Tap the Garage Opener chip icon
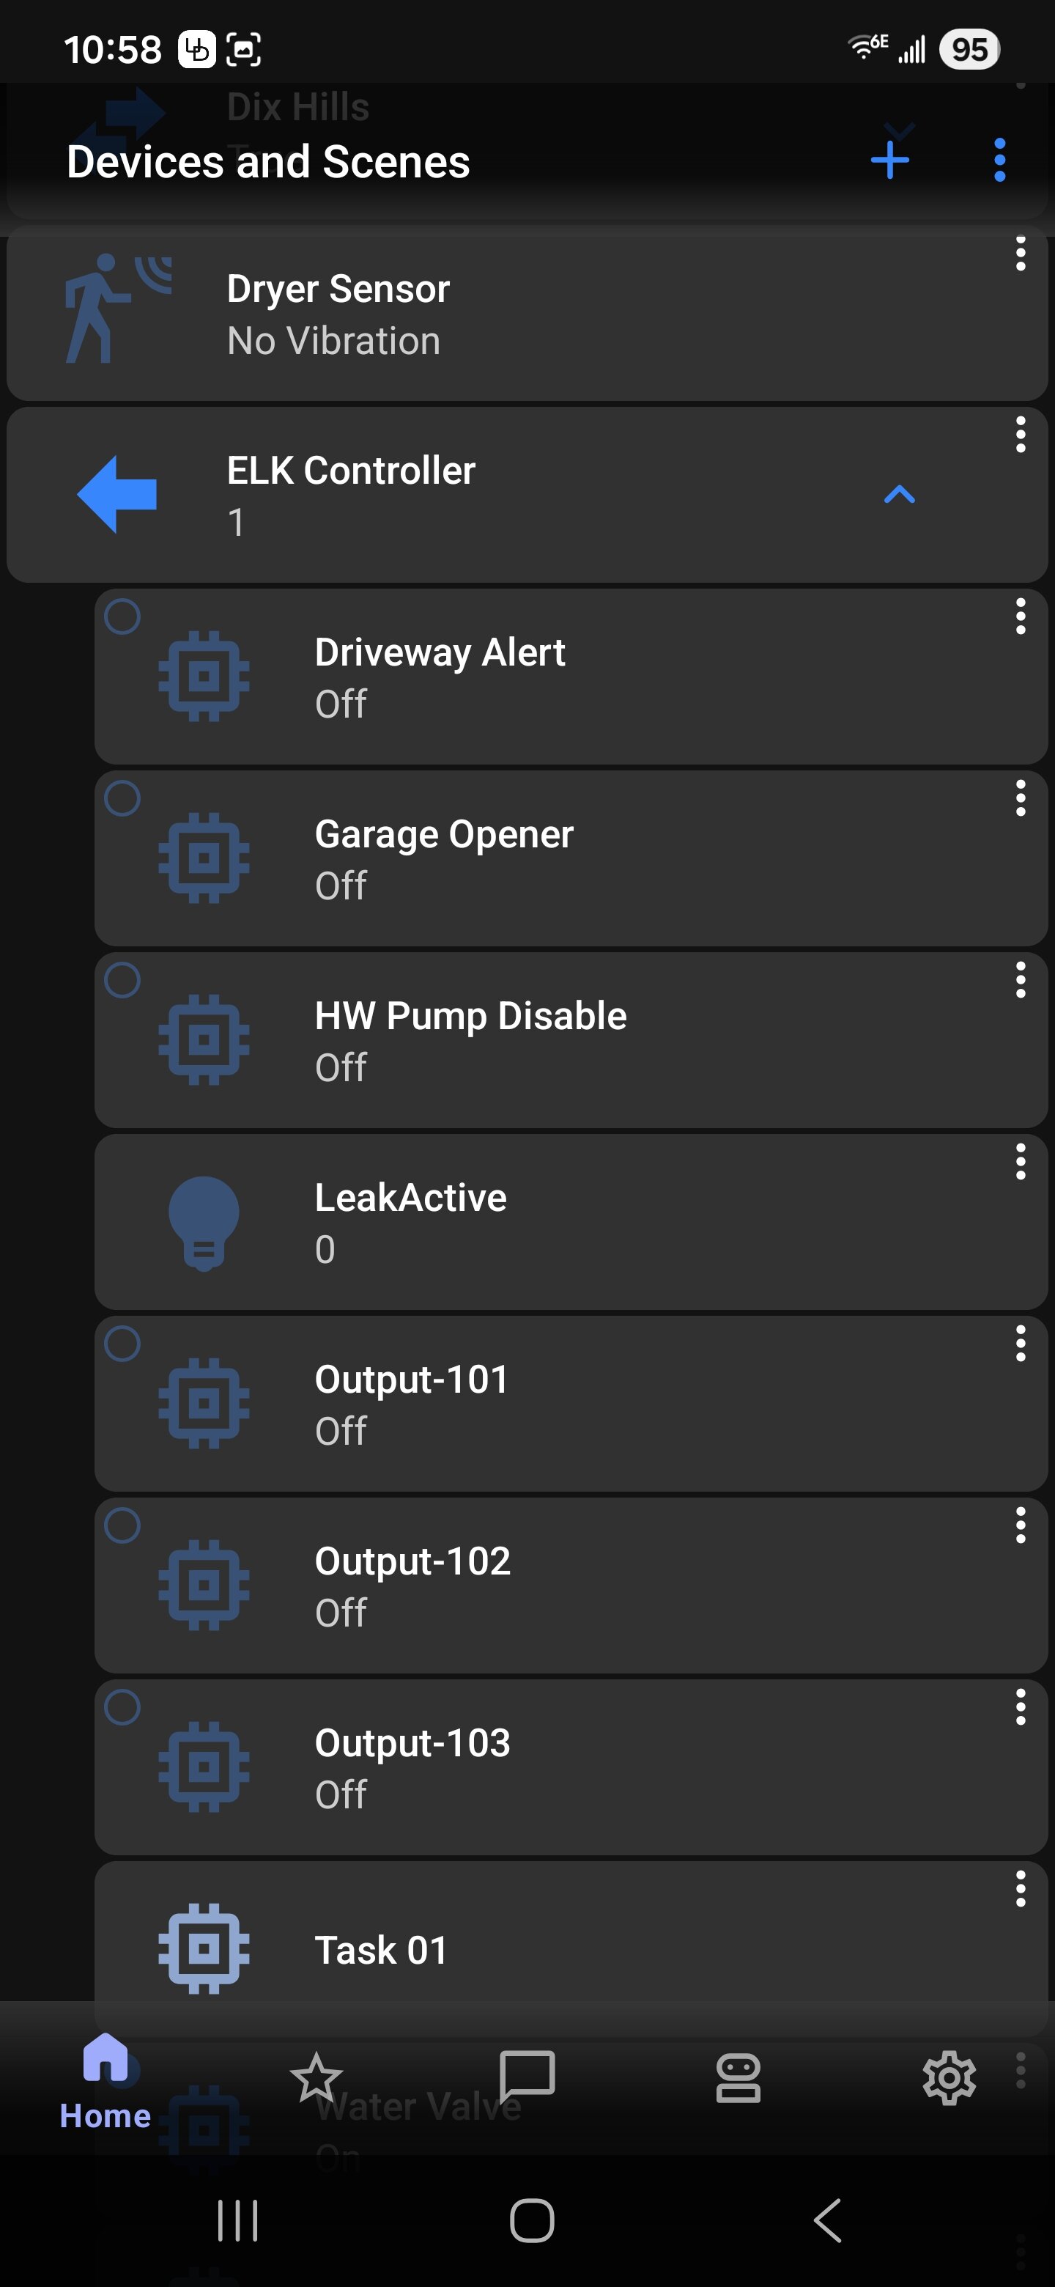 204,858
